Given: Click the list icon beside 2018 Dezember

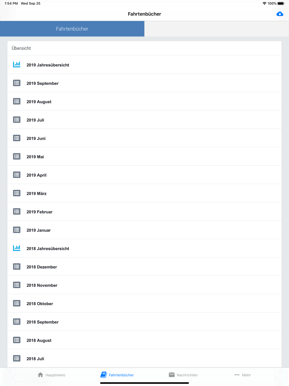Looking at the screenshot, I should coord(17,266).
